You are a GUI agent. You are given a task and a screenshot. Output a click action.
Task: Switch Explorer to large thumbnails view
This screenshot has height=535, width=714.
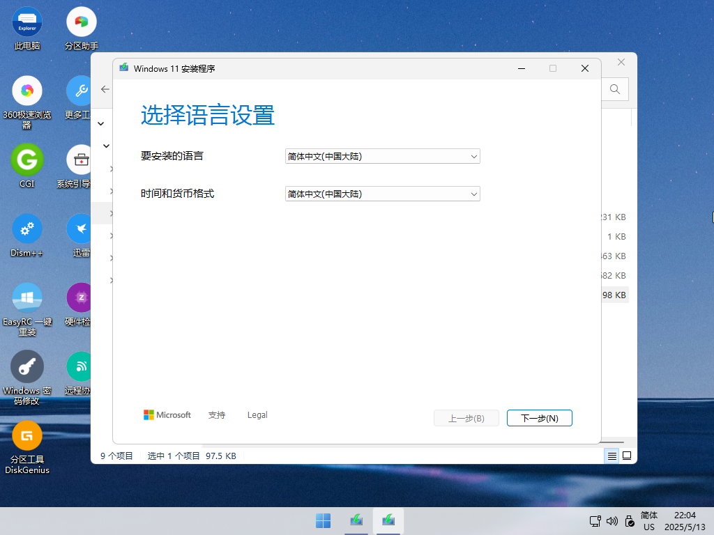(x=627, y=456)
